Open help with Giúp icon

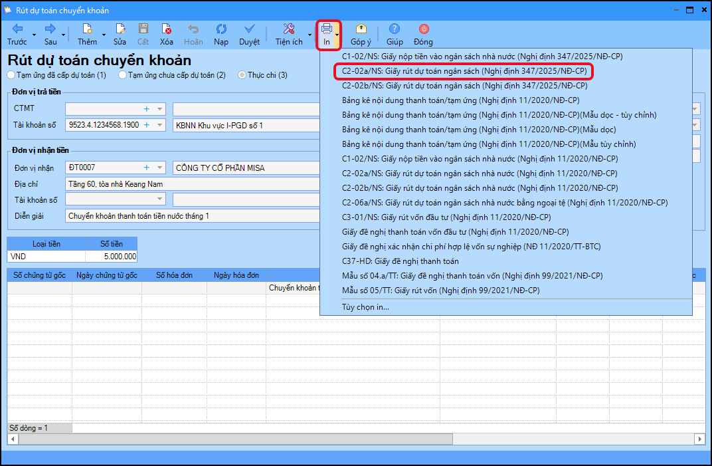coord(395,29)
